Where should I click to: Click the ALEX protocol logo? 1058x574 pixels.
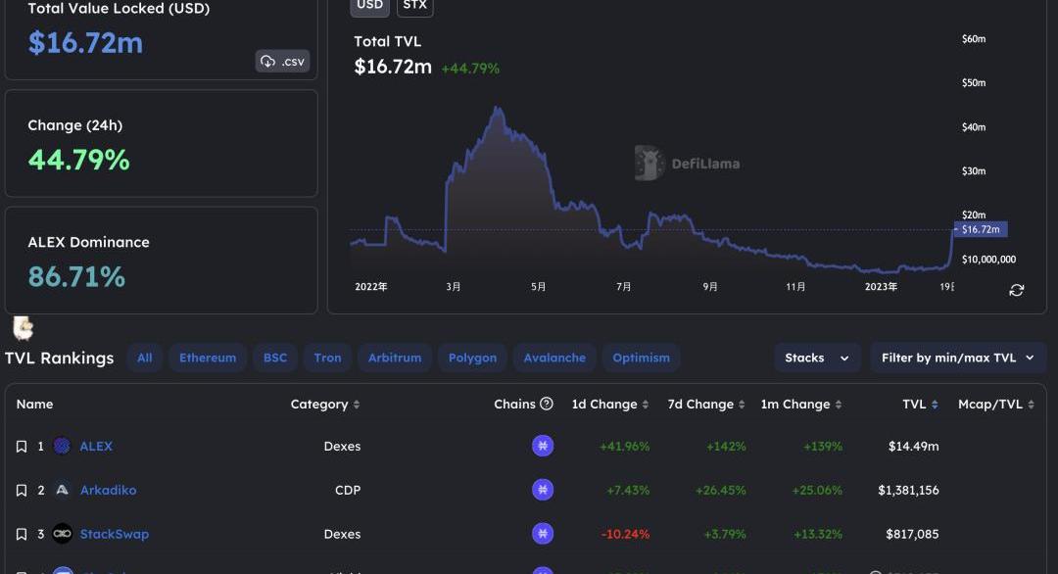62,446
